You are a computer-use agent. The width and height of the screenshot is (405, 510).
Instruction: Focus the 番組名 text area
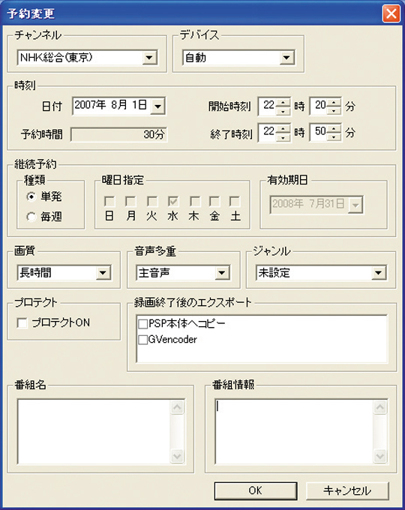click(x=94, y=431)
